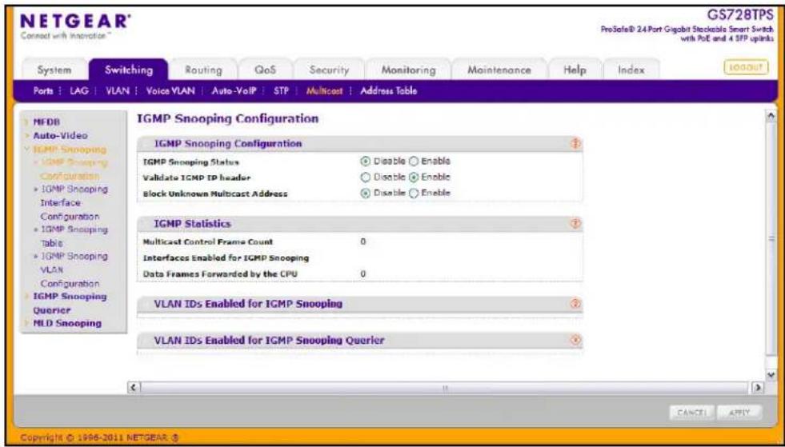Viewport: 785px width, 447px height.
Task: Switch to the Help tab
Action: point(575,70)
